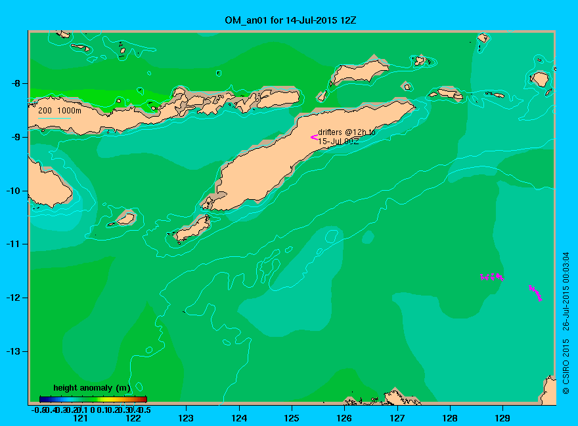
Task: Click latitude label -12
Action: click(13, 298)
